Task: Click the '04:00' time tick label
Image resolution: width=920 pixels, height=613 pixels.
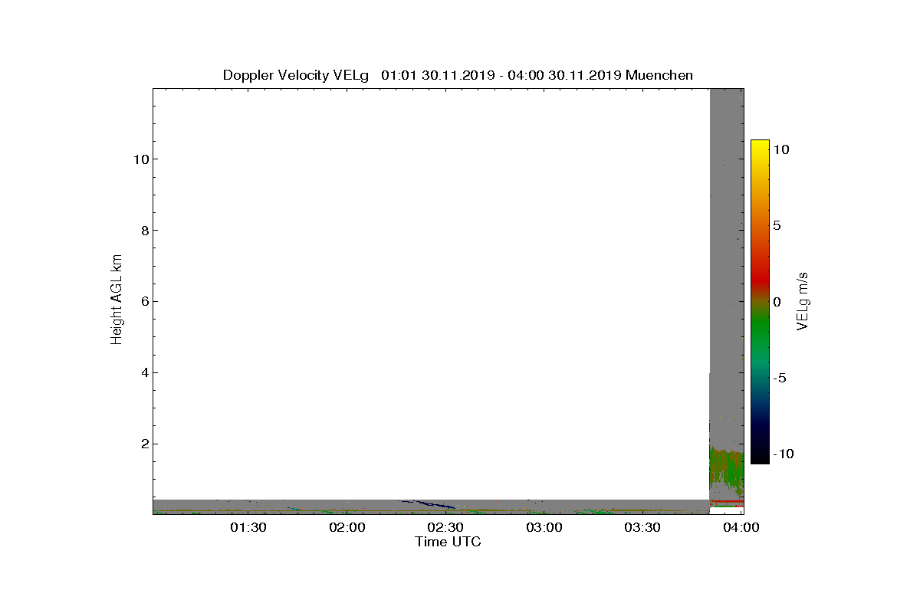Action: point(742,527)
